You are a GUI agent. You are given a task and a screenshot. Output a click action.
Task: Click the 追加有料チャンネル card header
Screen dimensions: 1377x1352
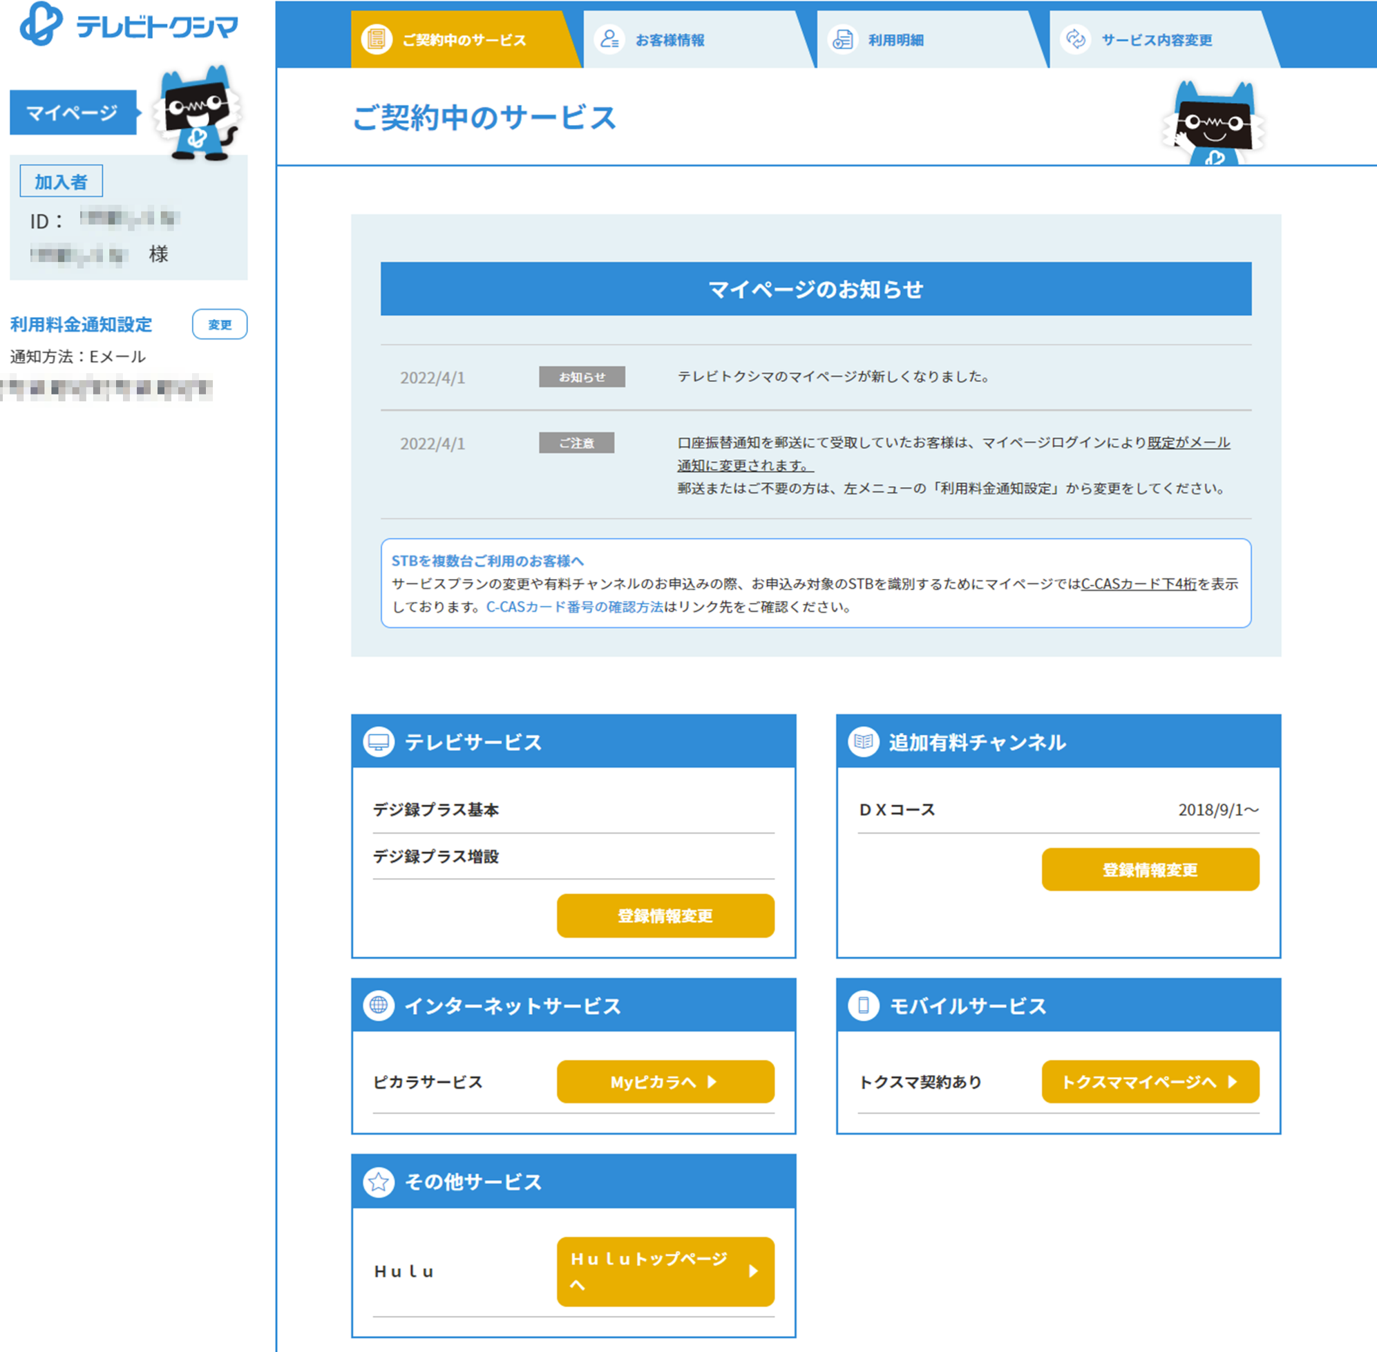[x=1059, y=741]
